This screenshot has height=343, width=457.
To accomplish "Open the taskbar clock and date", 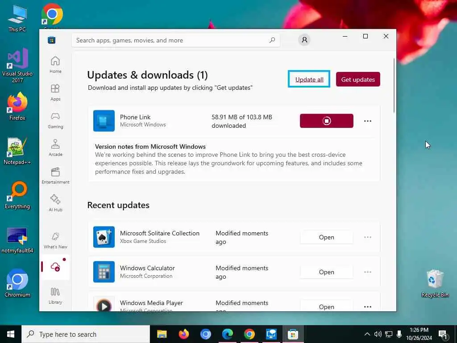I will [x=419, y=334].
